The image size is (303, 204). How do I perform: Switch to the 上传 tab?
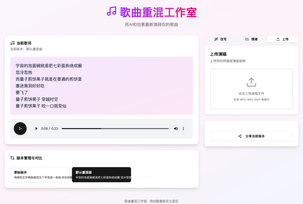coord(282,39)
